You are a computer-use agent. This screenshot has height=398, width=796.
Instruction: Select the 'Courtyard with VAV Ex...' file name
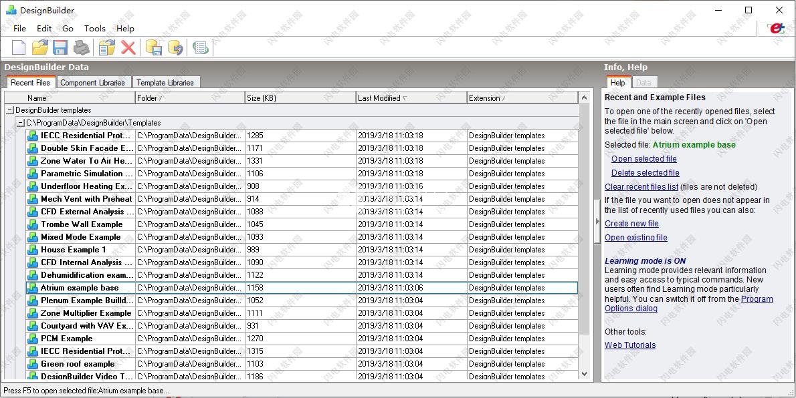click(x=88, y=326)
